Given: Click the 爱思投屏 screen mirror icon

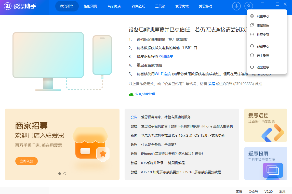Looking at the screenshot, I should (x=273, y=171).
